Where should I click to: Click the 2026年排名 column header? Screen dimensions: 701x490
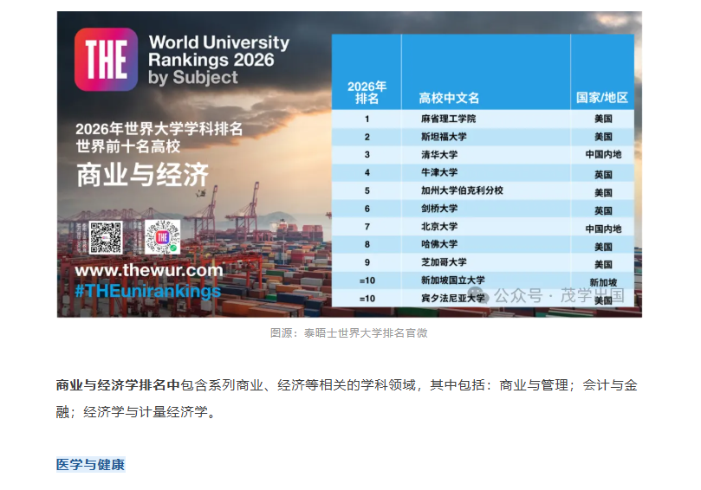[x=367, y=93]
